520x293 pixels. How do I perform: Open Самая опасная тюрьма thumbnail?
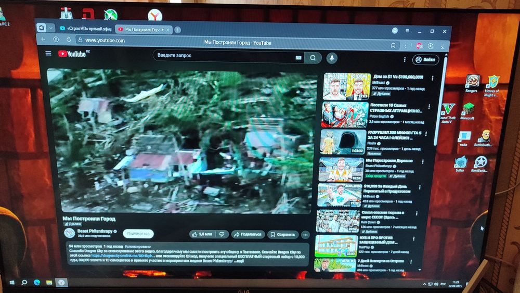tap(338, 221)
